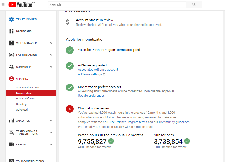Open Try Studio Beta link

coord(27,19)
